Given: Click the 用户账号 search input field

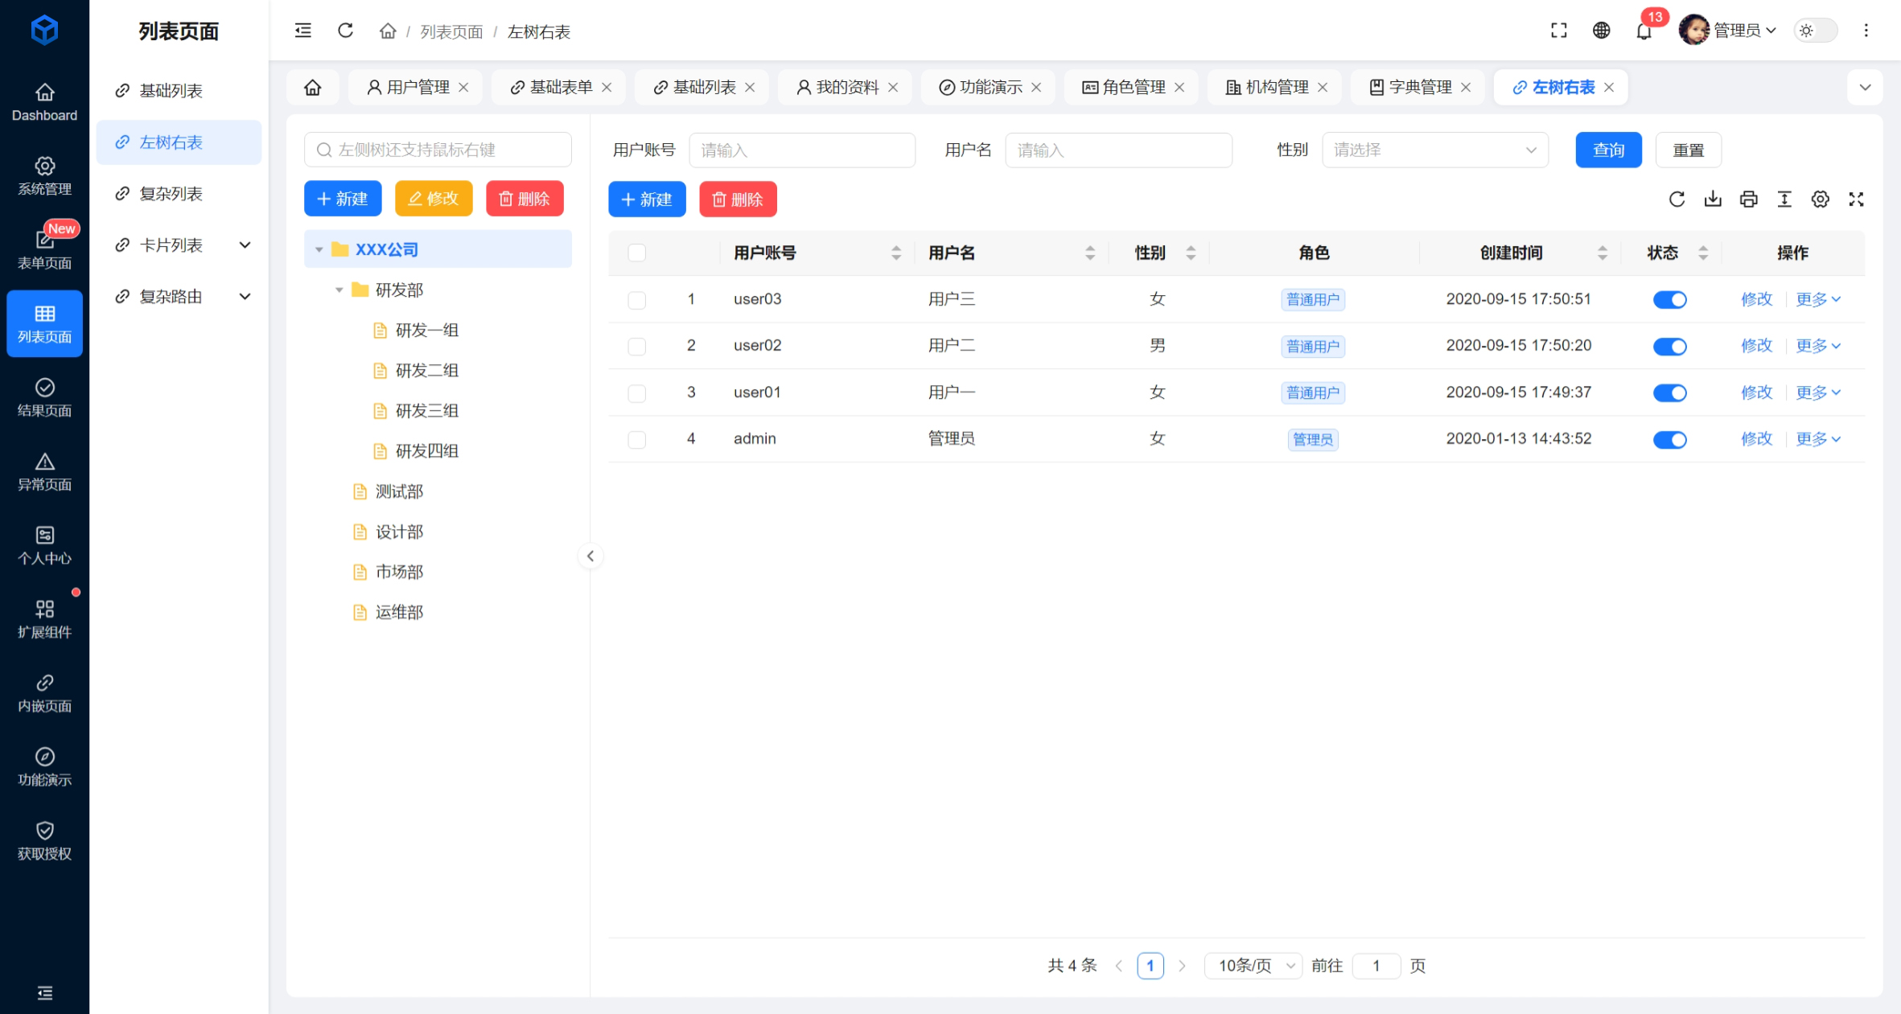Looking at the screenshot, I should coord(801,150).
